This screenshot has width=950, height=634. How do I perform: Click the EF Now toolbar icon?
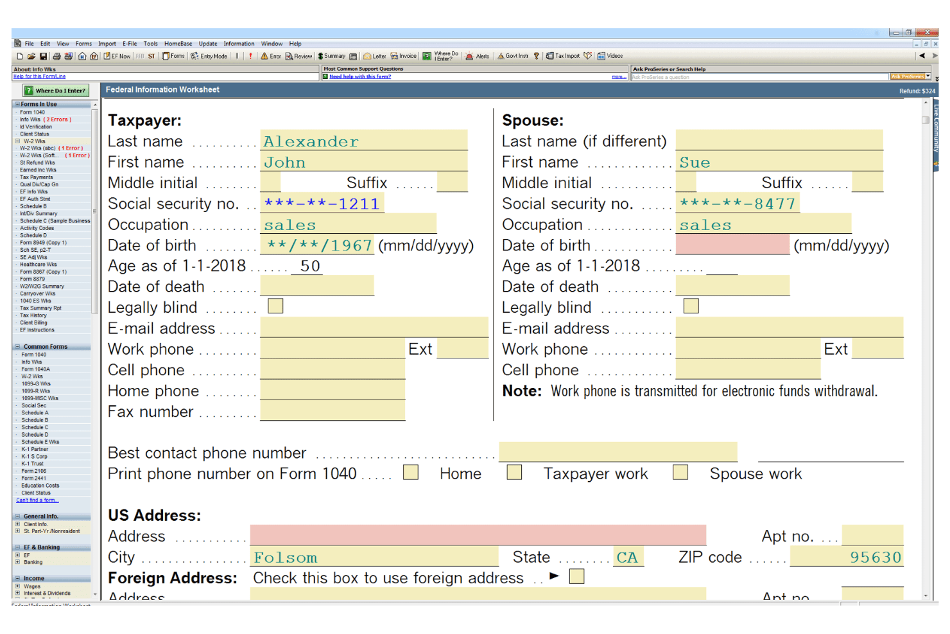[117, 56]
